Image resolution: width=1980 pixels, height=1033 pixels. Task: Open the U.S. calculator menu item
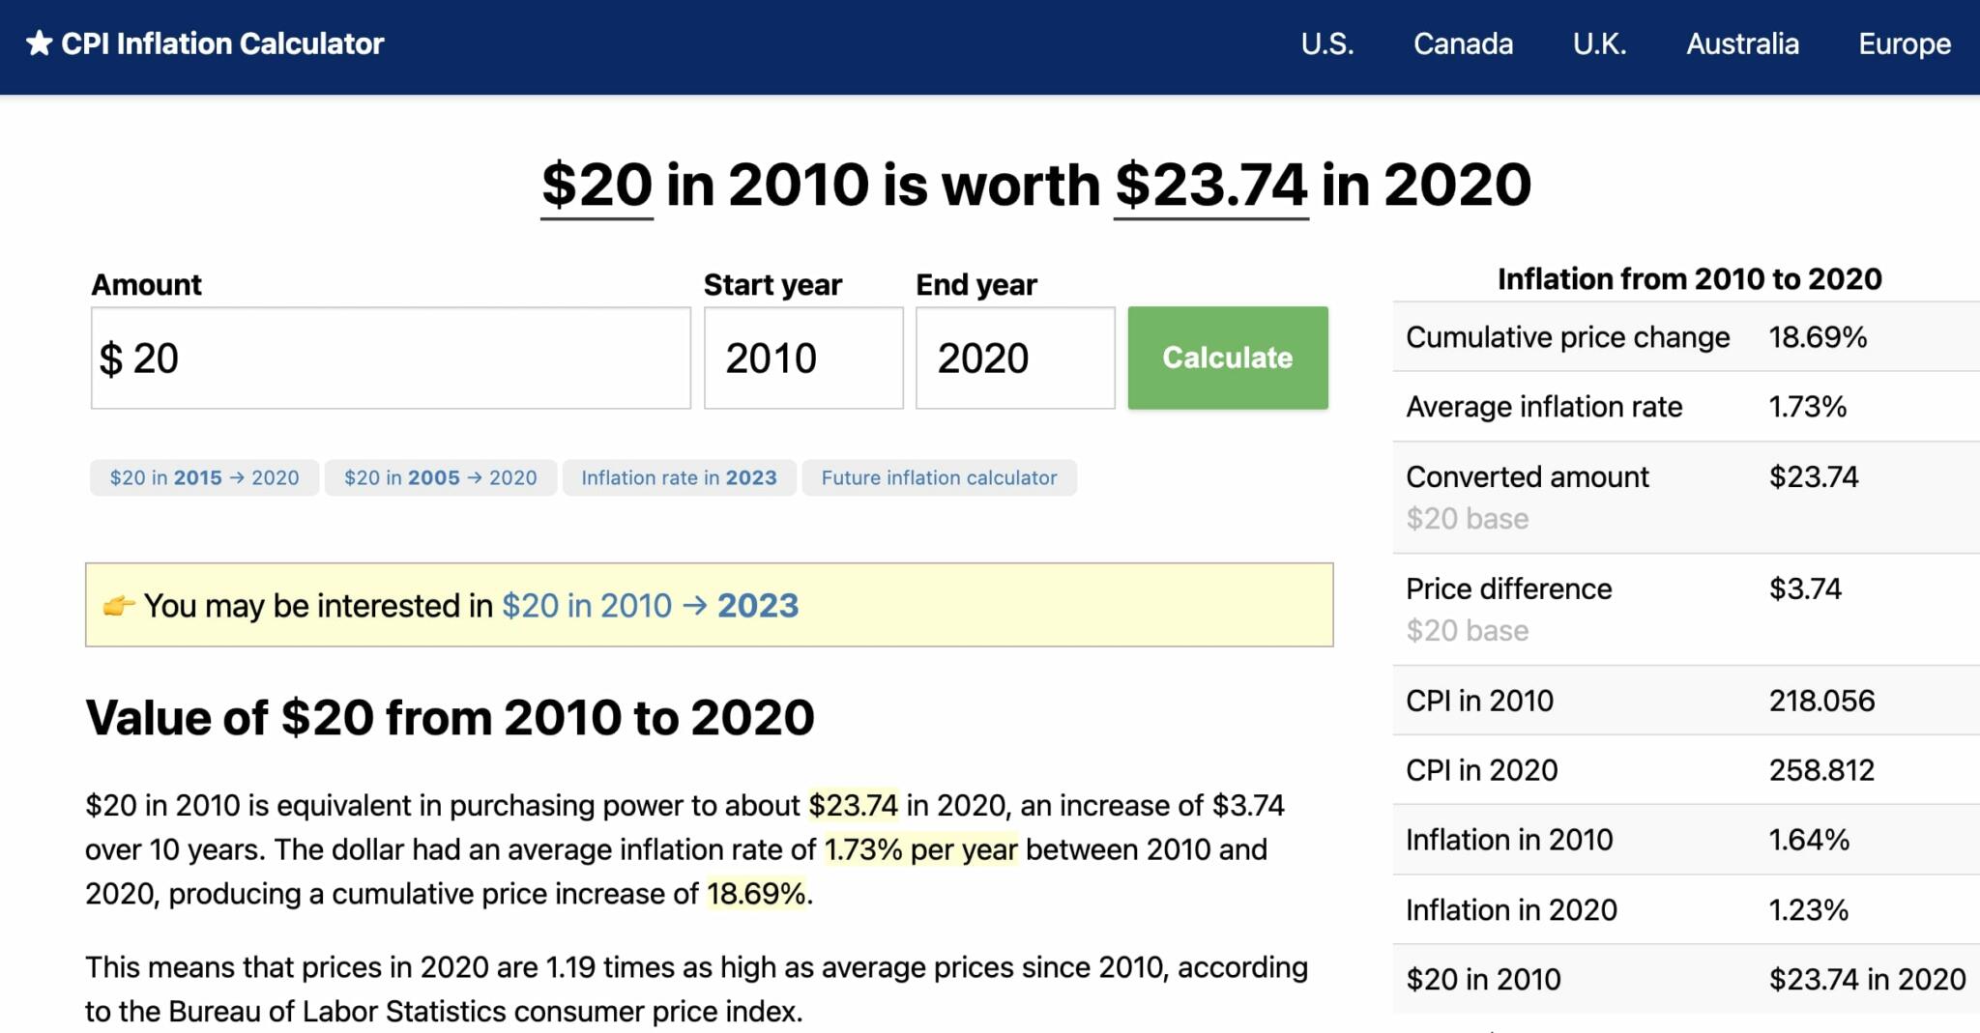(x=1327, y=43)
